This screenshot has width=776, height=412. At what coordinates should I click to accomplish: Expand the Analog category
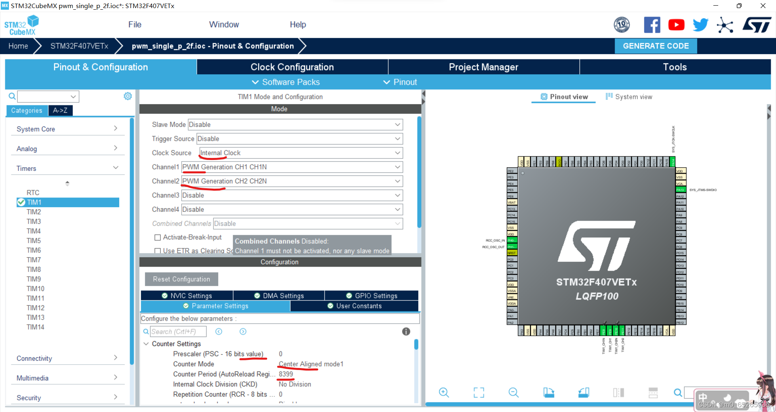pyautogui.click(x=67, y=149)
